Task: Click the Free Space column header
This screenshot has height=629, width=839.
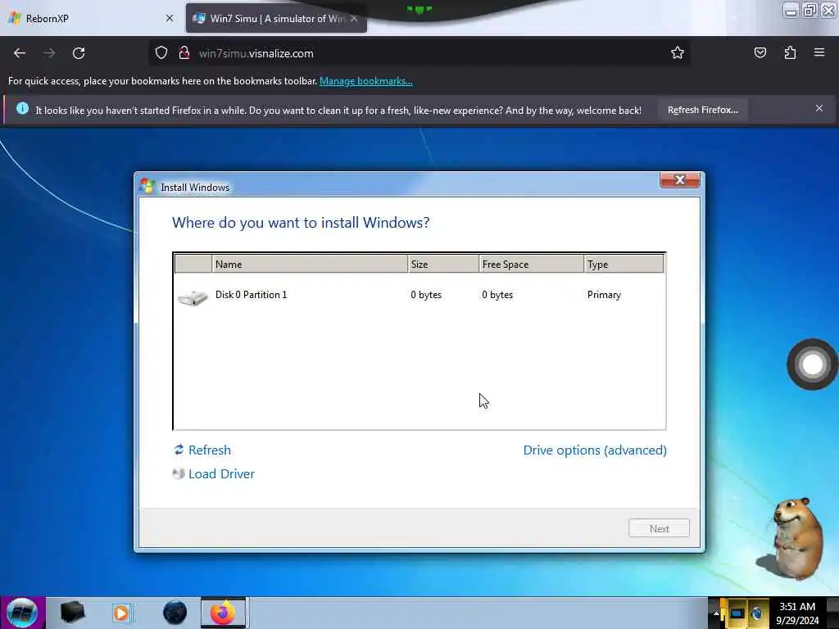Action: coord(531,265)
